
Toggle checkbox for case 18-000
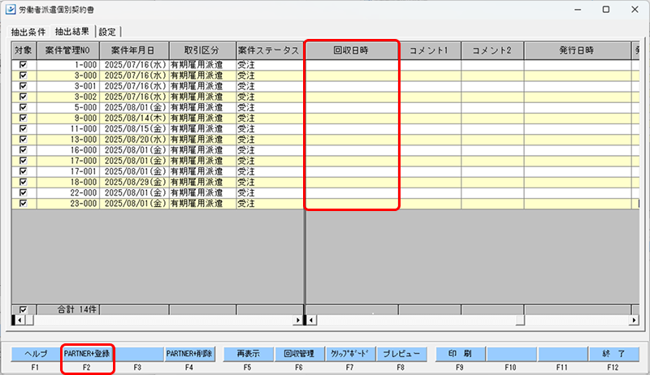click(24, 182)
